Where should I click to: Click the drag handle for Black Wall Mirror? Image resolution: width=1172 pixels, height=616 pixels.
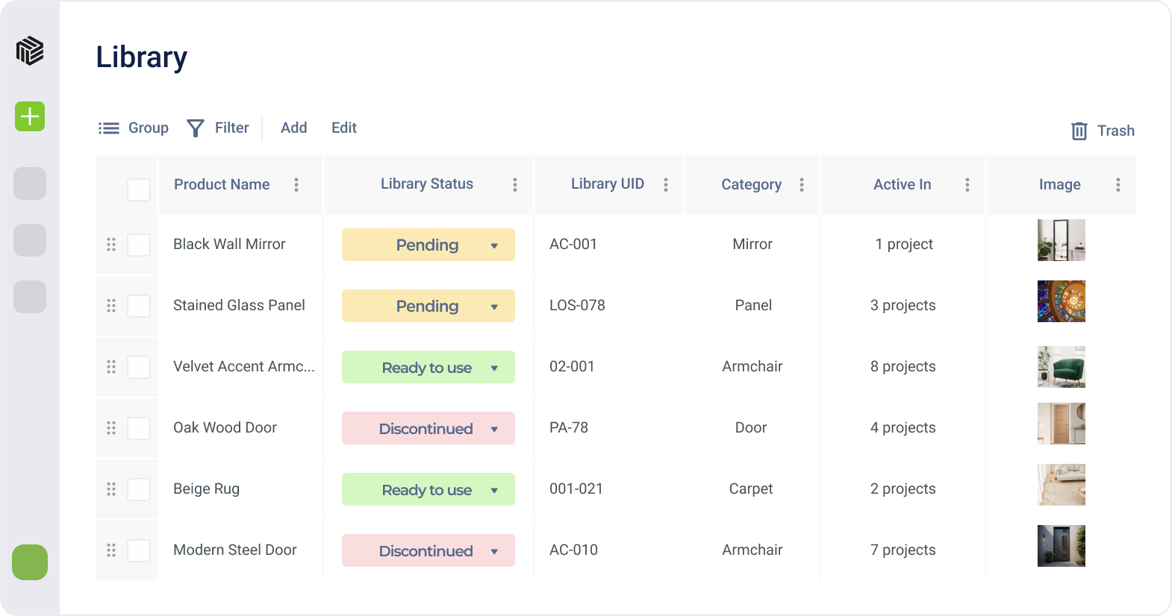point(111,245)
